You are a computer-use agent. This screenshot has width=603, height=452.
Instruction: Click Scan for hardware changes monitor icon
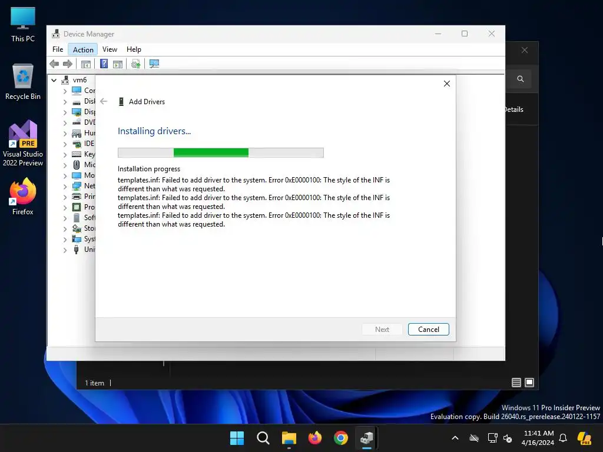tap(154, 64)
